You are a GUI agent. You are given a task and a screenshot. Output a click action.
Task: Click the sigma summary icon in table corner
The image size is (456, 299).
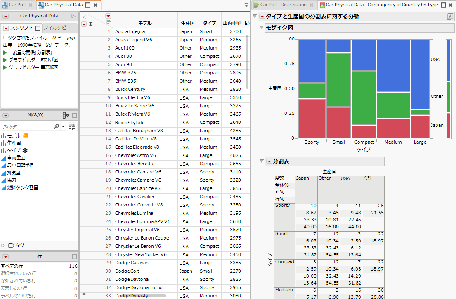(x=91, y=24)
